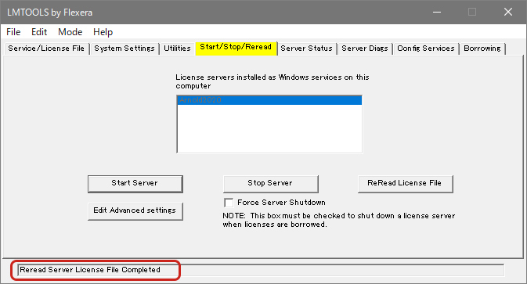Image resolution: width=527 pixels, height=284 pixels.
Task: Click the Stop Server button
Action: pos(271,184)
